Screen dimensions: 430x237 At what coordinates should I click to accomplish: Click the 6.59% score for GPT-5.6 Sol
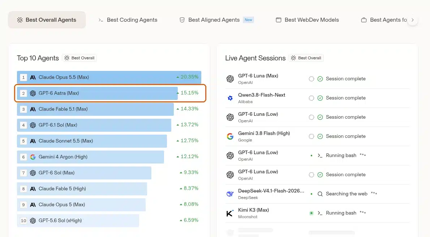[191, 220]
